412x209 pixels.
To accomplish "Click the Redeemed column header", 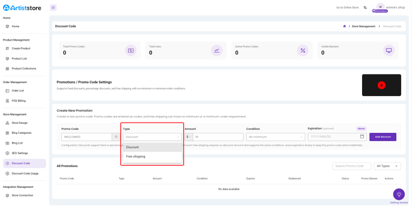I will 294,179.
